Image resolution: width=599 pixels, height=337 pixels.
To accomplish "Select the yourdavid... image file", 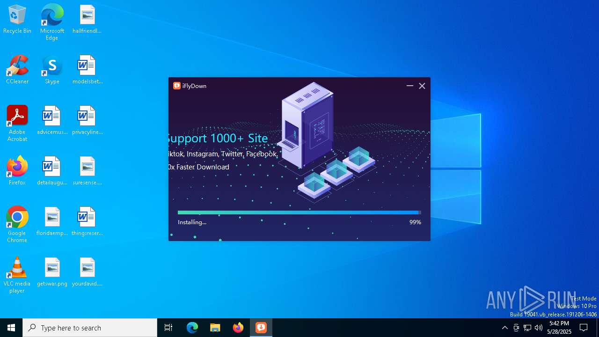I will tap(87, 272).
